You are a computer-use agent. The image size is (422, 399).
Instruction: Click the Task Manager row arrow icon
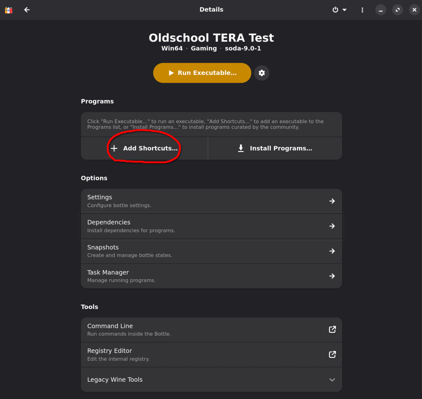click(x=332, y=276)
